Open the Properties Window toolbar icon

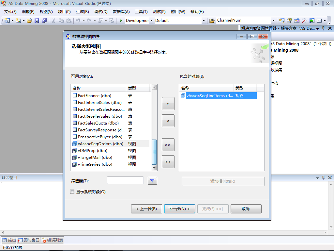click(289, 21)
